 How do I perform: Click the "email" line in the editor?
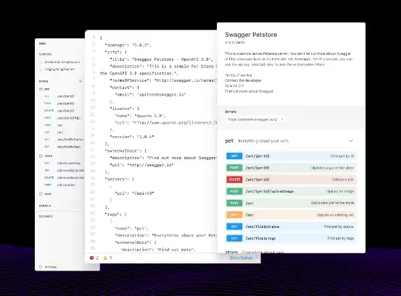click(x=150, y=94)
